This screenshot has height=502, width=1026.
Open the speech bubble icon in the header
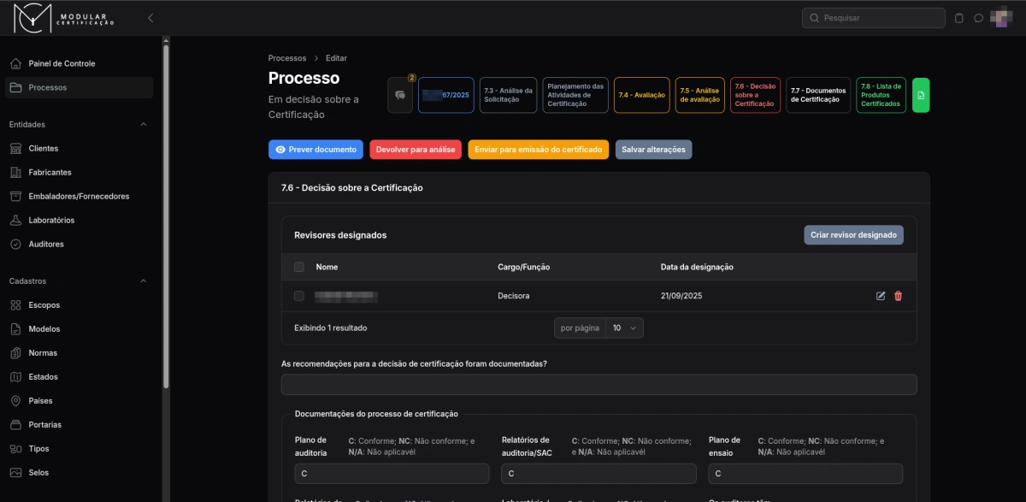click(x=977, y=17)
